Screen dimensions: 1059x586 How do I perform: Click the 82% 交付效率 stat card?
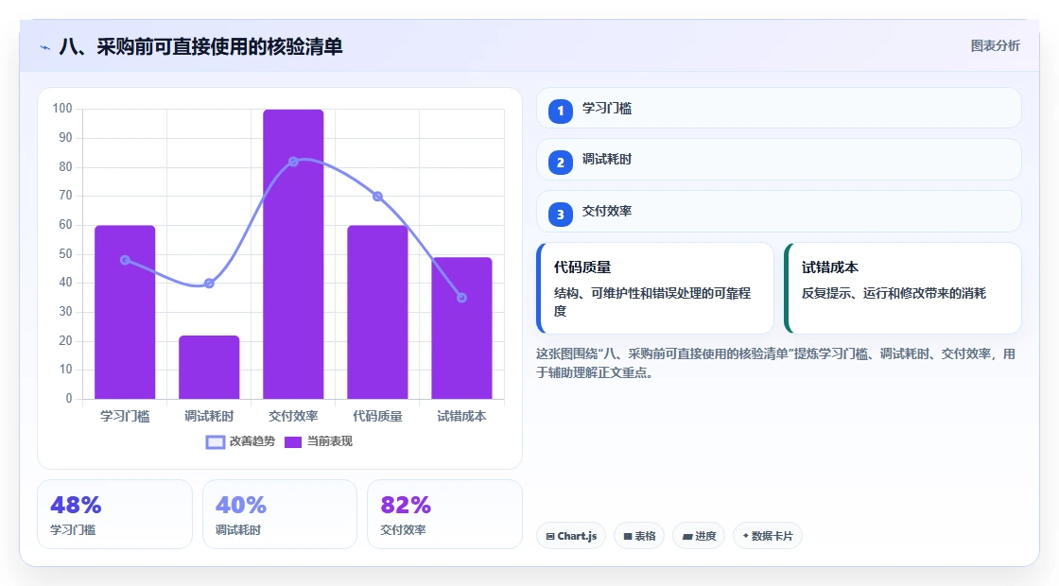[444, 514]
